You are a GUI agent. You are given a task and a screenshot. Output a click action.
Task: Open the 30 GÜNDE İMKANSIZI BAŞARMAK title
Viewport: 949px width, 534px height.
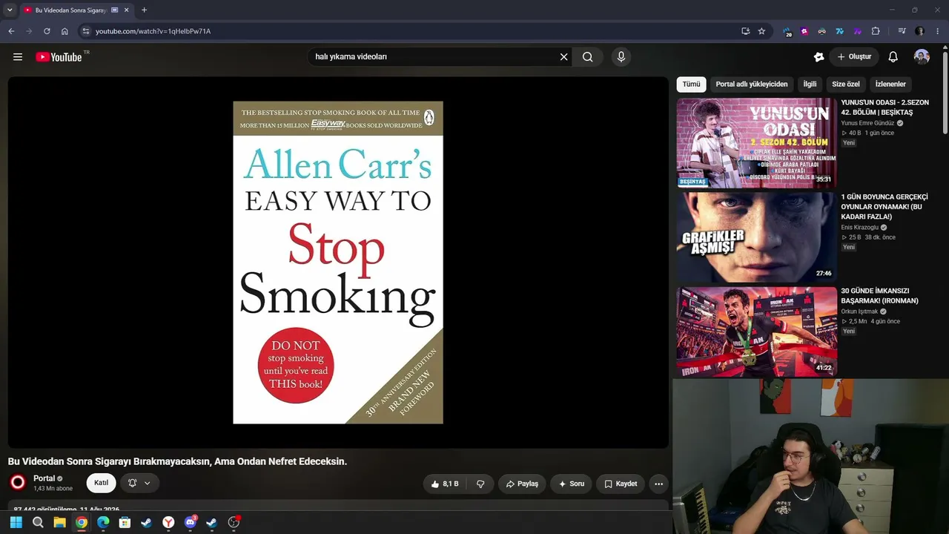(879, 296)
